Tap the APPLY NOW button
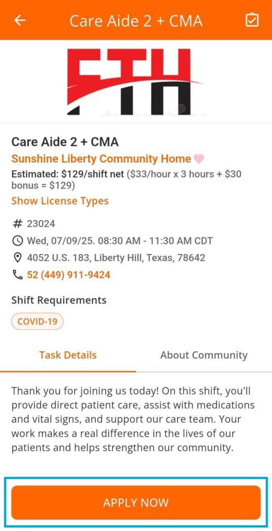The height and width of the screenshot is (531, 272). point(136,502)
